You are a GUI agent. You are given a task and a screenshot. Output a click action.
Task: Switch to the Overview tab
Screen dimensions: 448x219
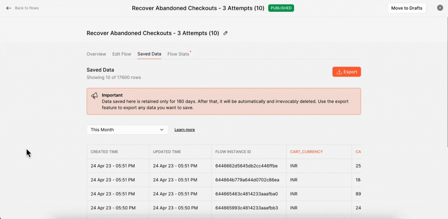point(96,54)
